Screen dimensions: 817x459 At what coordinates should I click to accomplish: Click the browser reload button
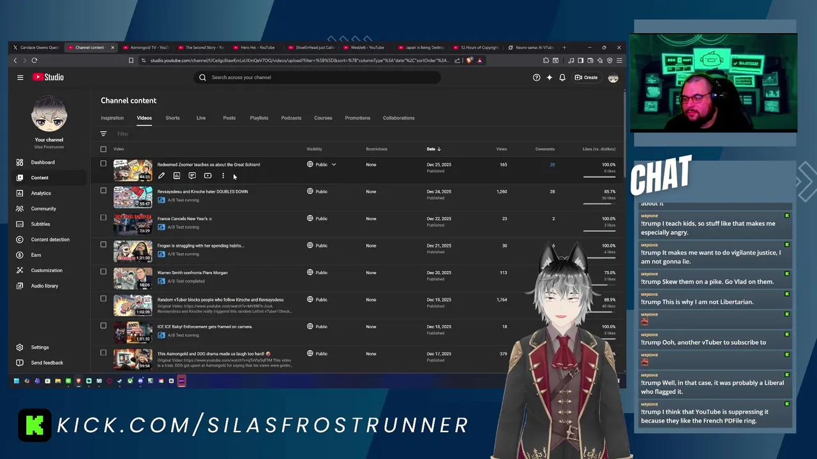click(34, 61)
